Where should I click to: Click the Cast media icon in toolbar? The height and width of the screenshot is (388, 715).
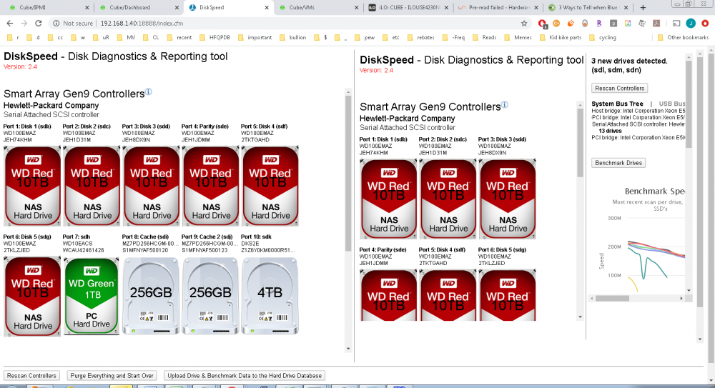[x=676, y=24]
